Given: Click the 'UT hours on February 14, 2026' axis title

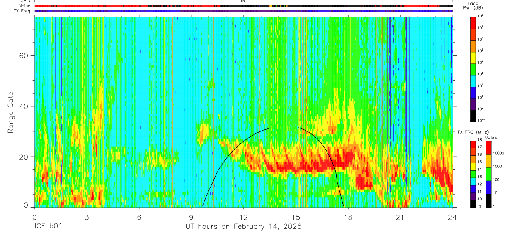Looking at the screenshot, I should coord(243,227).
